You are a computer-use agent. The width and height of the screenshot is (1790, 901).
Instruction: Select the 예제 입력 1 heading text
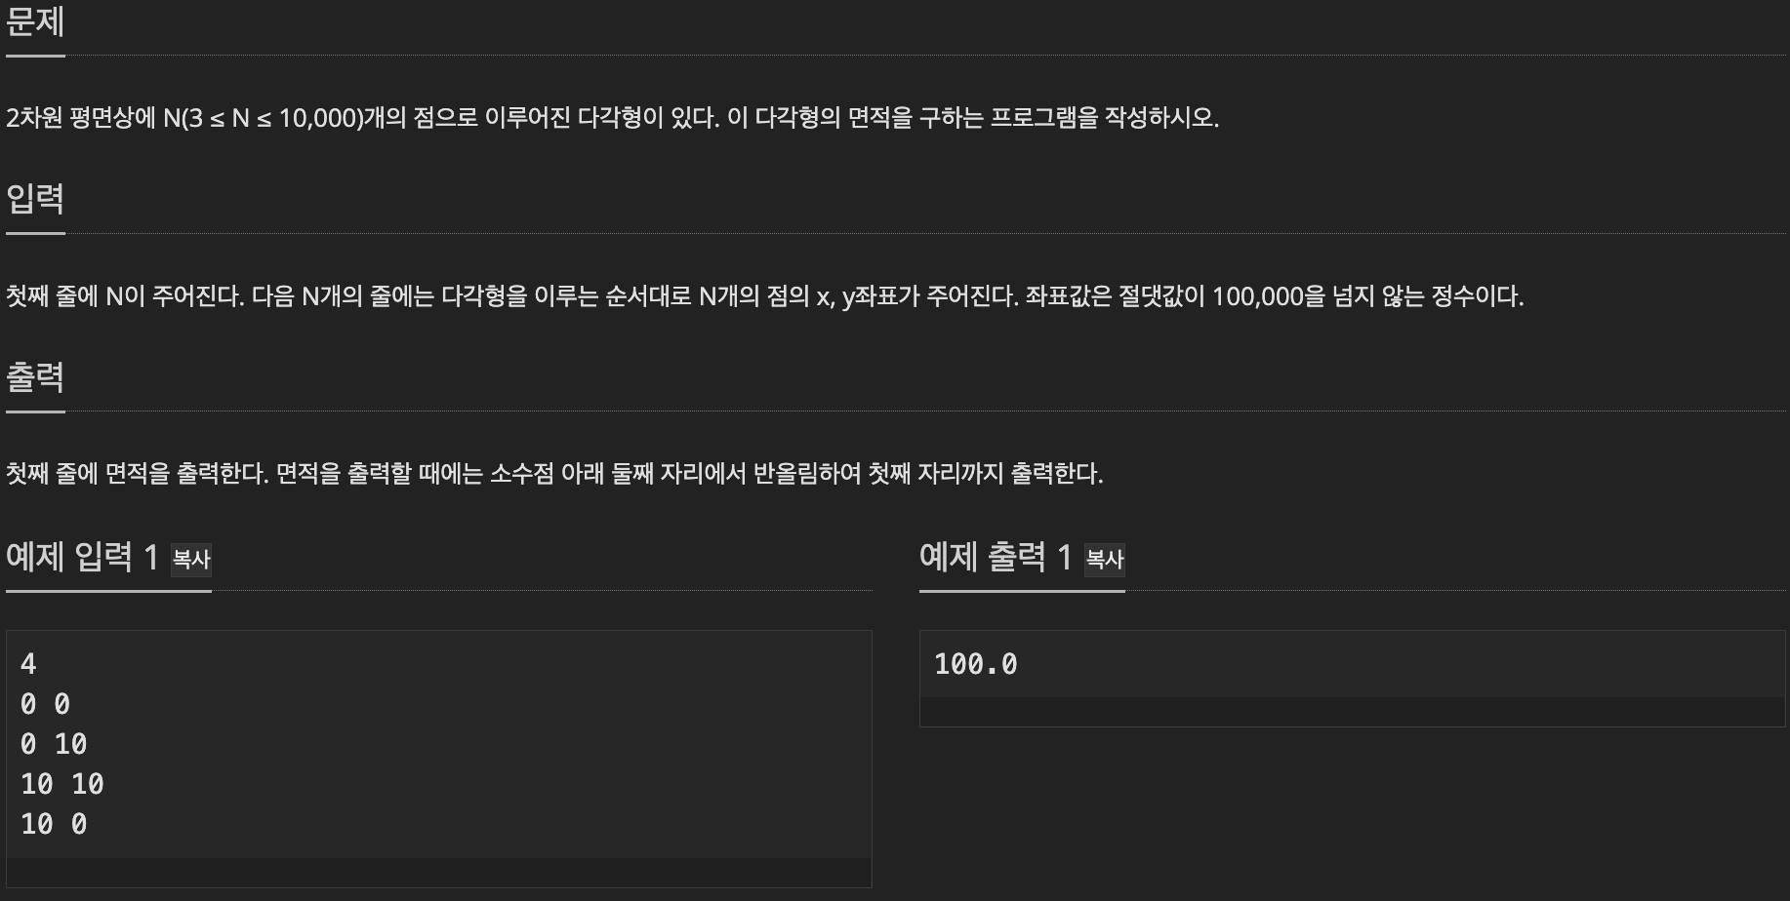[x=82, y=557]
